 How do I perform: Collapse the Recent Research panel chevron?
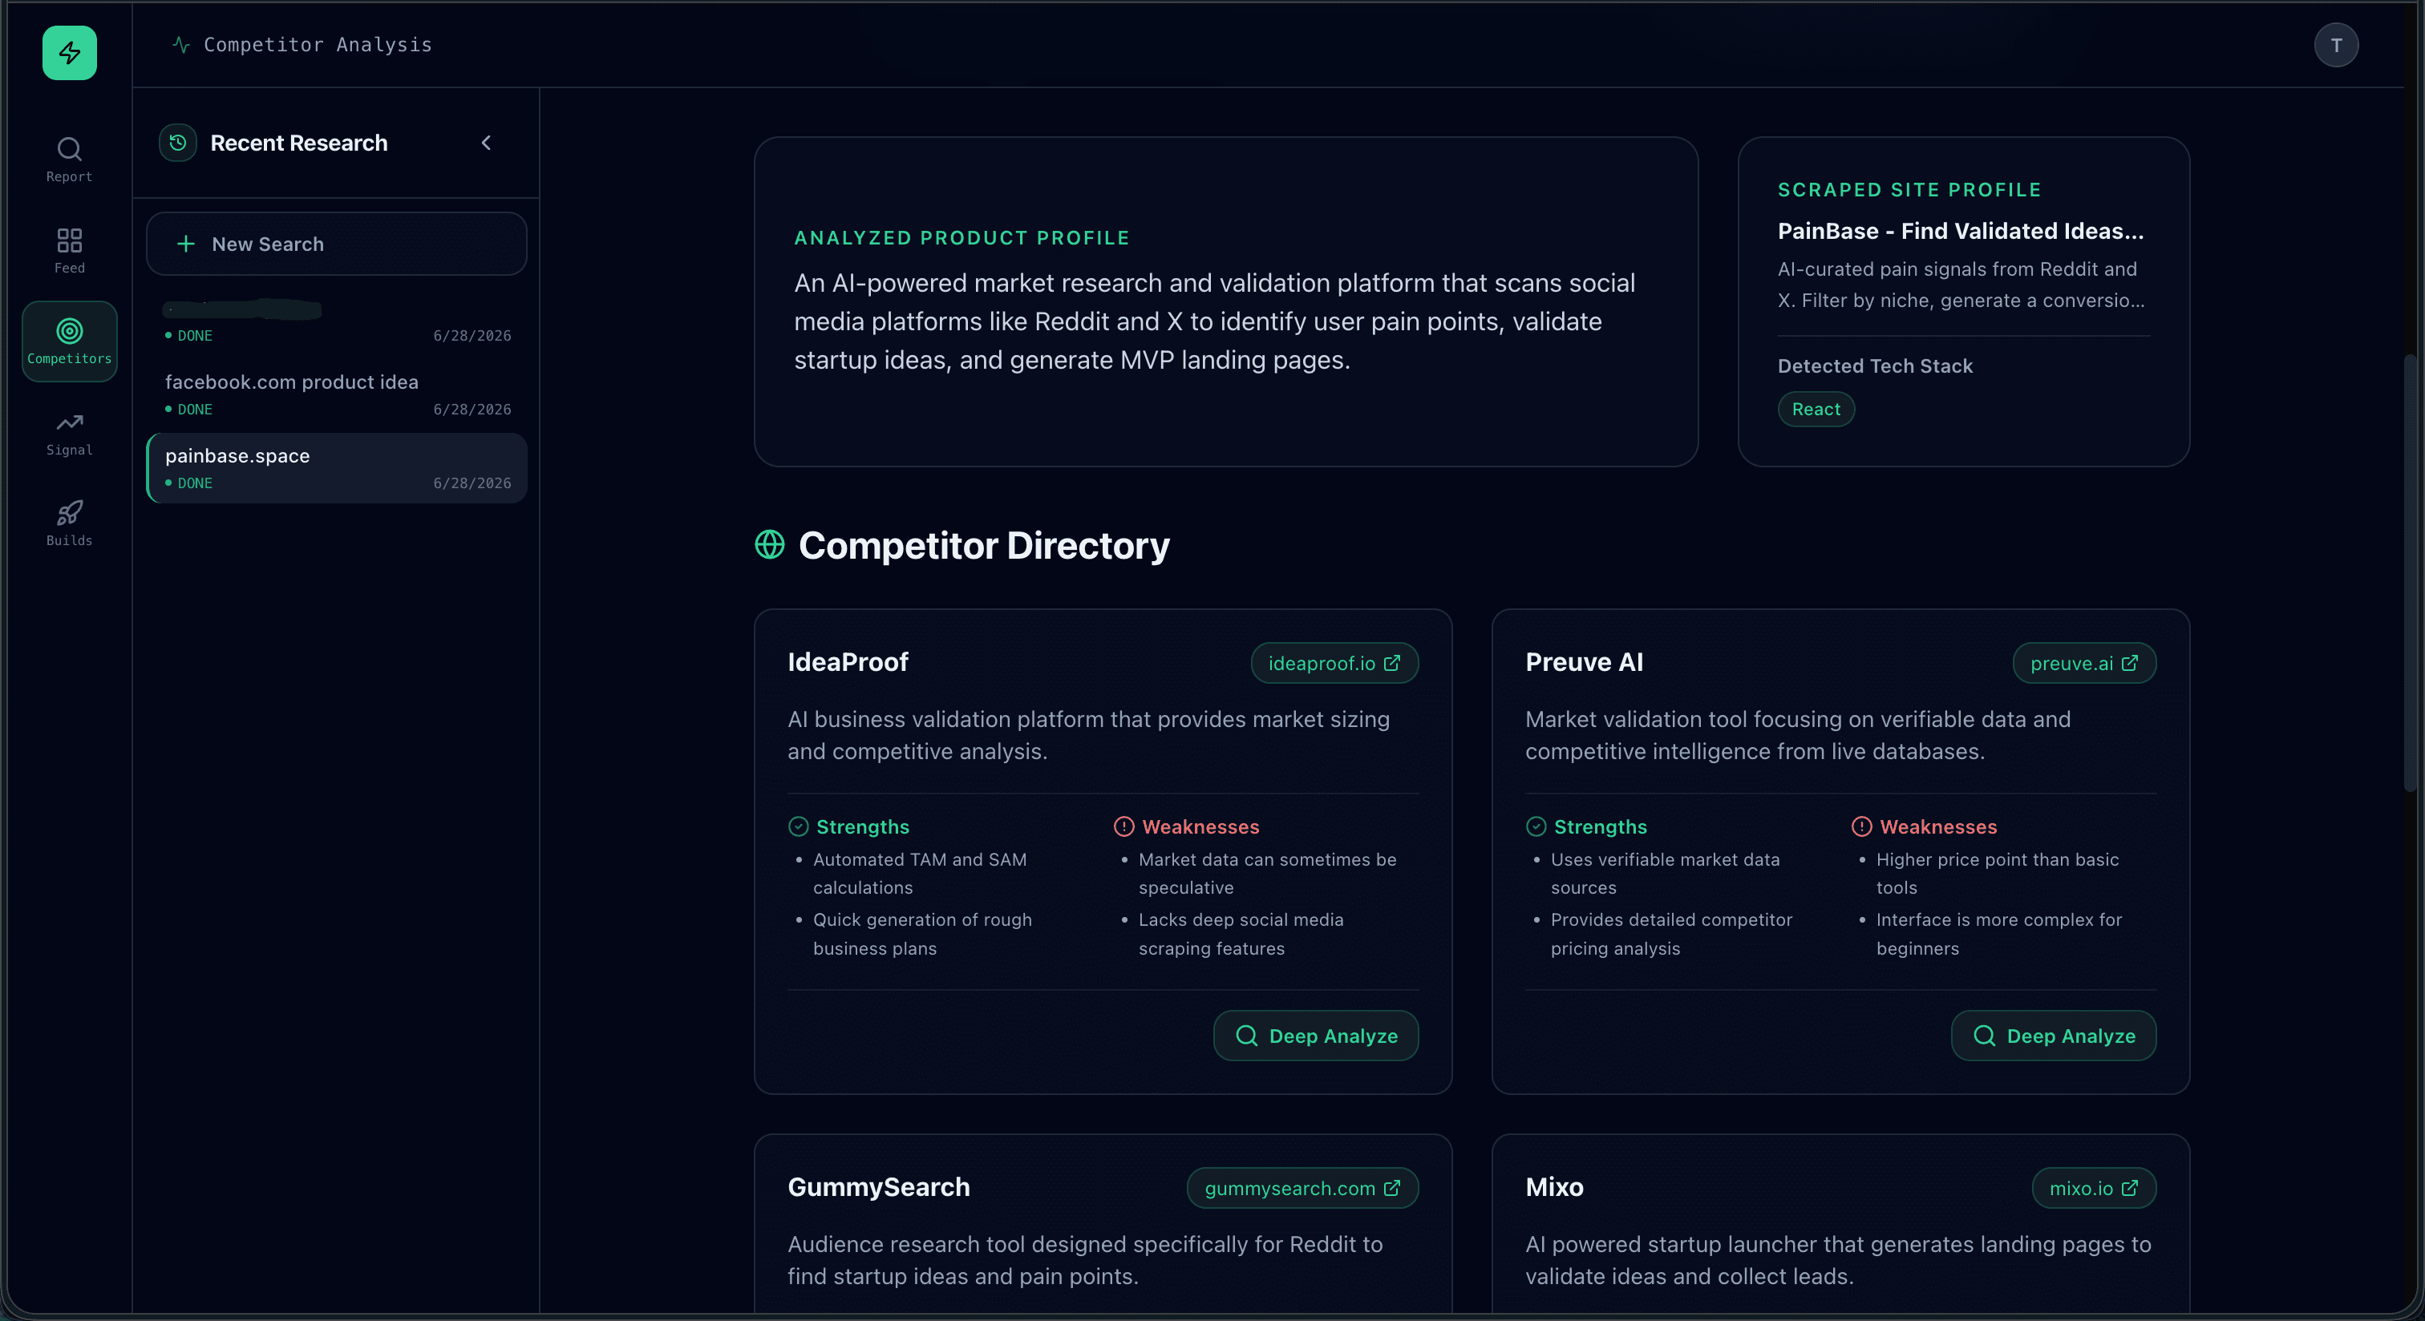click(x=486, y=143)
